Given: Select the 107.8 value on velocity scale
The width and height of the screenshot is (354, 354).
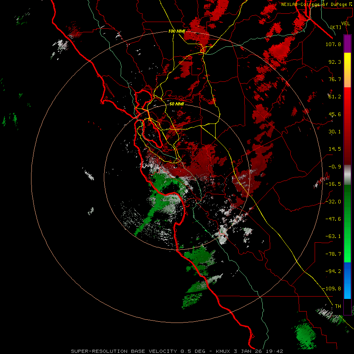Looking at the screenshot, I should (333, 44).
